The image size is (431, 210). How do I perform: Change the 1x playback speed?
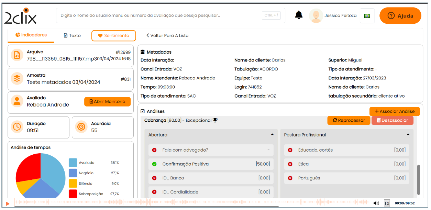(x=387, y=203)
